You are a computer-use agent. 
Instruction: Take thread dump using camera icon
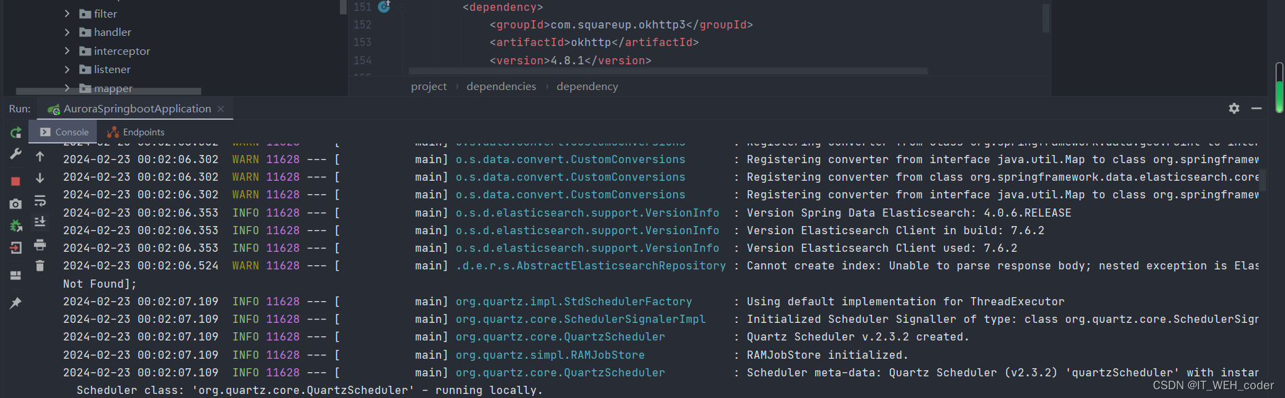16,204
